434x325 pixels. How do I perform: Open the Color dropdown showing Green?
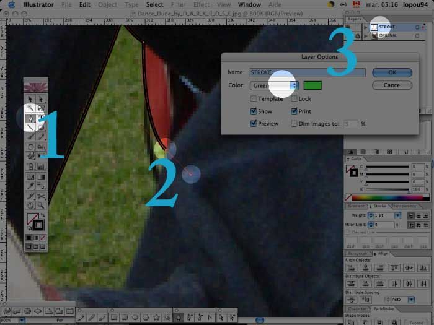(274, 85)
